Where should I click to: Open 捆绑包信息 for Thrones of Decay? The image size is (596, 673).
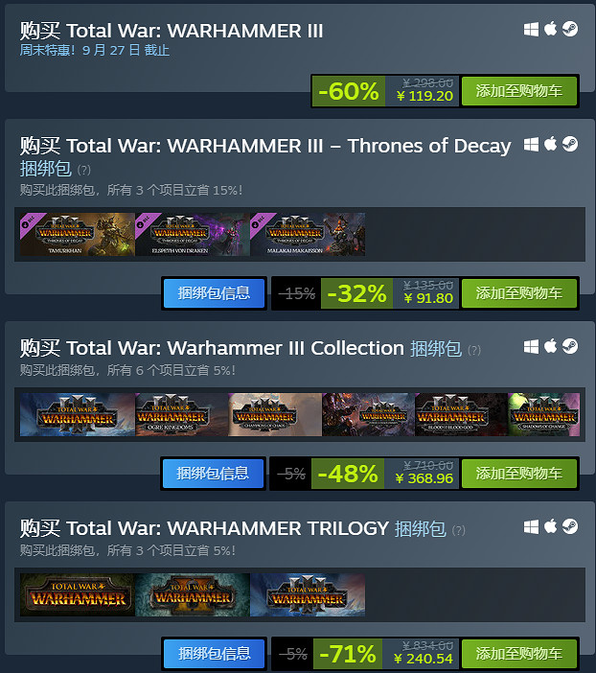[214, 293]
